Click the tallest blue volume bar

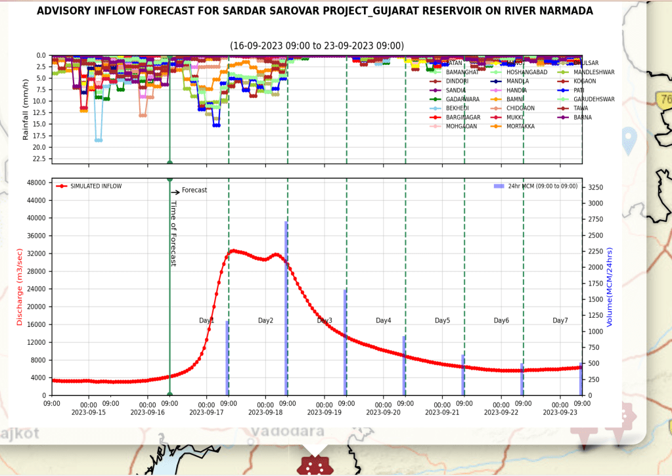coord(286,307)
